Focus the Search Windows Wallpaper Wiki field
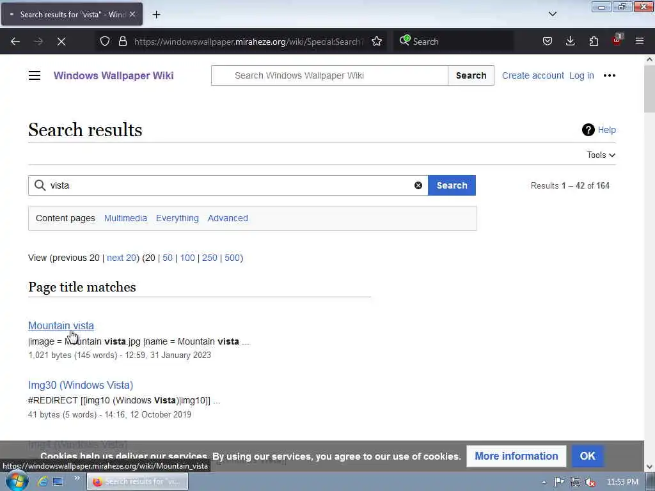 pyautogui.click(x=329, y=75)
